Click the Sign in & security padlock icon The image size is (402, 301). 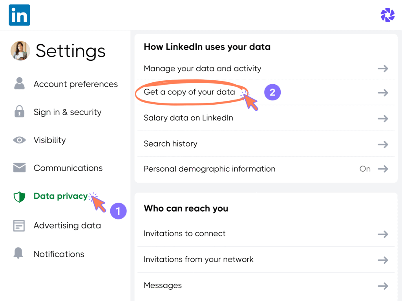click(19, 112)
